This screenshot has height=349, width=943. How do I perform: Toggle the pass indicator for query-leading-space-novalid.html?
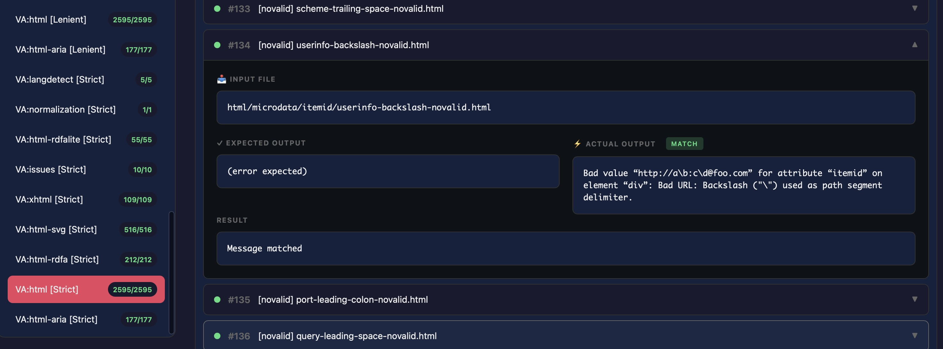(218, 336)
